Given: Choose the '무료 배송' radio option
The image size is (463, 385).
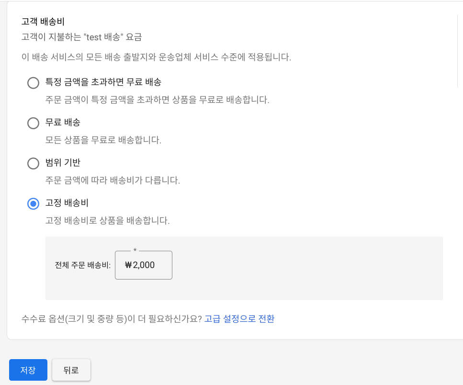Looking at the screenshot, I should point(33,123).
